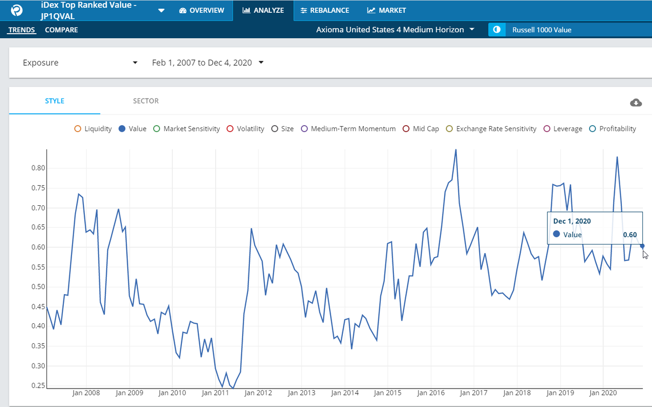Expand the portfolio name dropdown arrow
Image resolution: width=652 pixels, height=407 pixels.
click(161, 10)
